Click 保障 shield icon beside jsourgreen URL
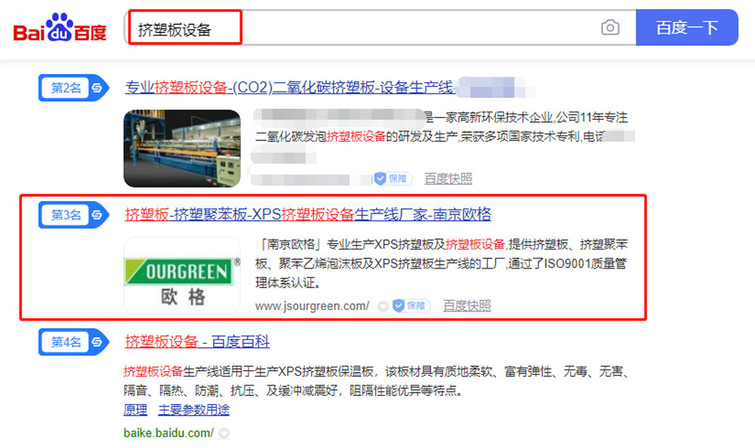755x448 pixels. click(411, 305)
